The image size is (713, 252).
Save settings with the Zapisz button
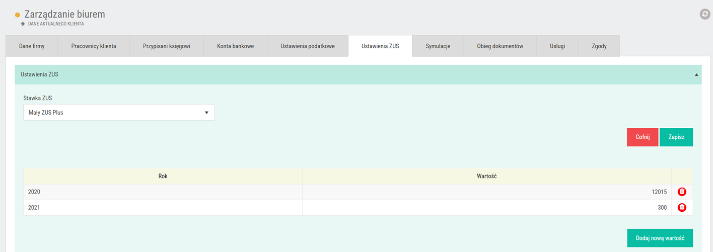click(x=676, y=137)
